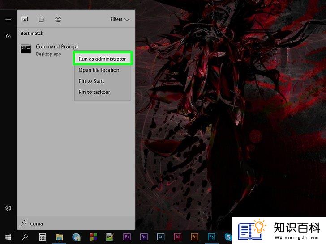Click the Command Prompt app icon
The height and width of the screenshot is (244, 326).
pyautogui.click(x=26, y=49)
